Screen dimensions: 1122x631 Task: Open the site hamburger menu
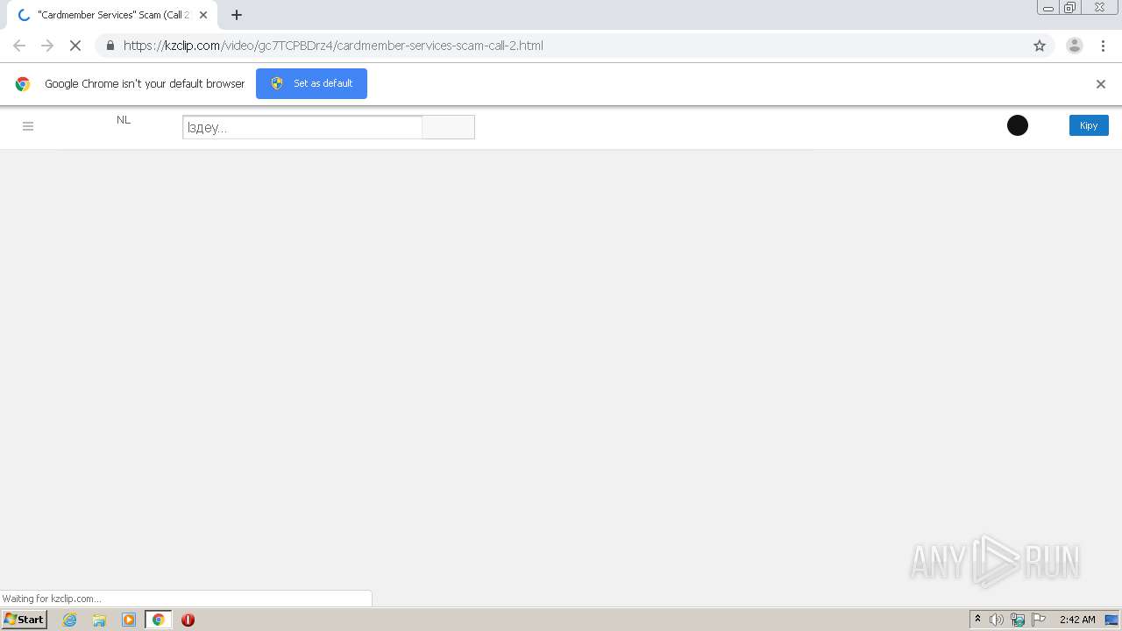coord(28,126)
